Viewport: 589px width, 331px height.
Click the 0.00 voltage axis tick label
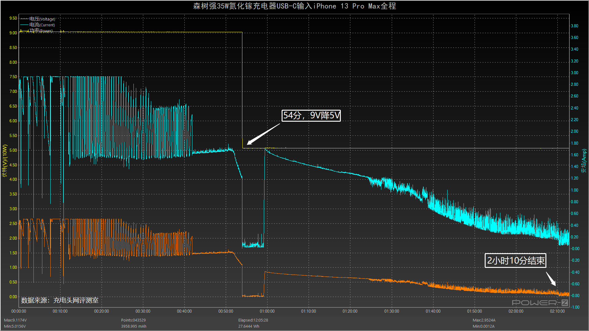(13, 297)
